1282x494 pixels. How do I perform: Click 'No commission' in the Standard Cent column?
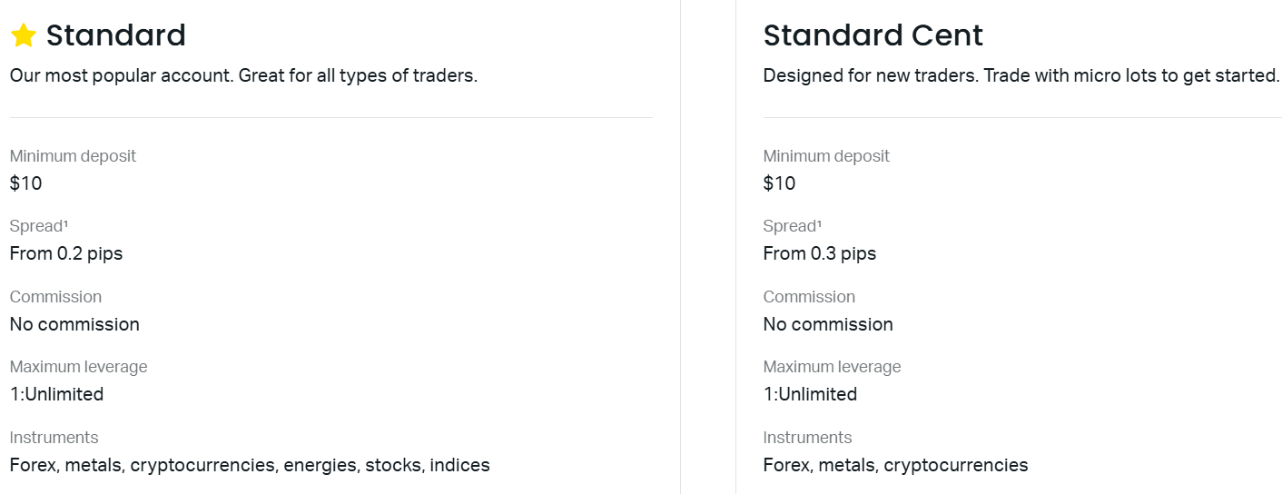828,324
